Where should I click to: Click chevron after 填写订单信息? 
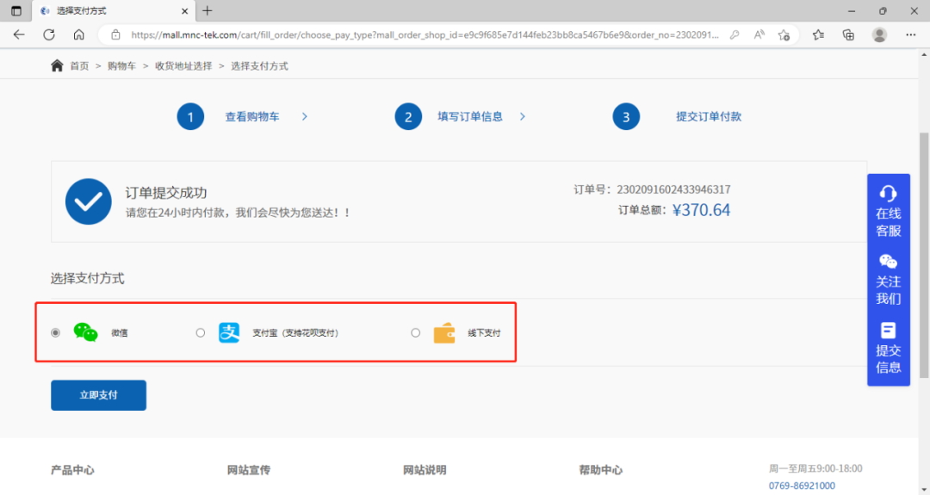coord(523,117)
